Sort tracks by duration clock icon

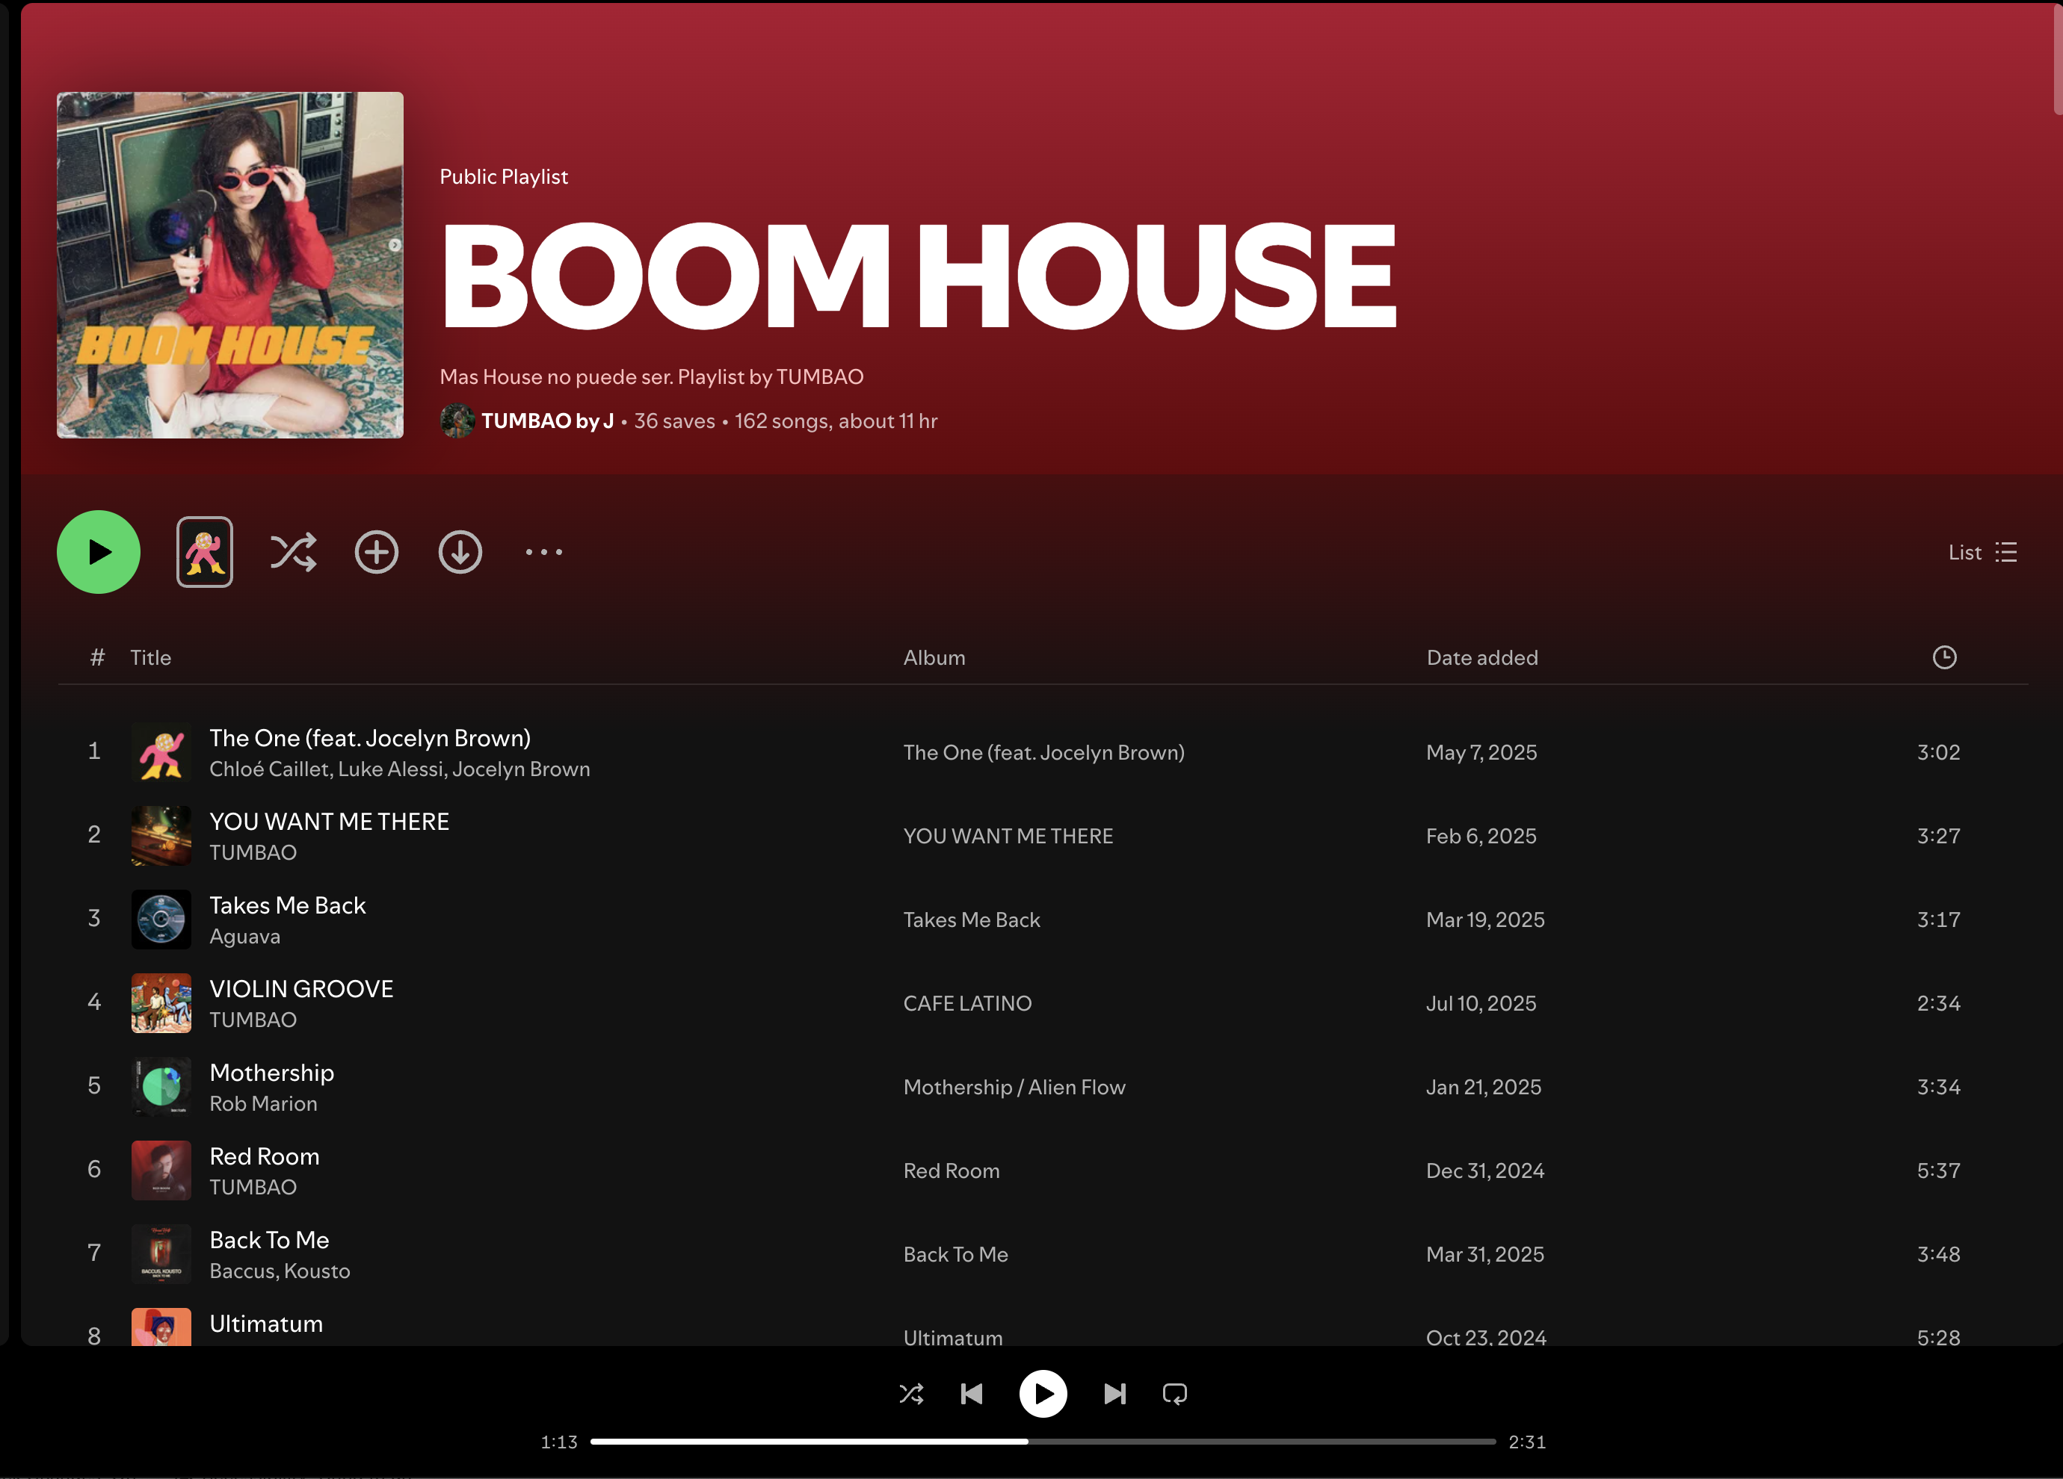pos(1944,657)
